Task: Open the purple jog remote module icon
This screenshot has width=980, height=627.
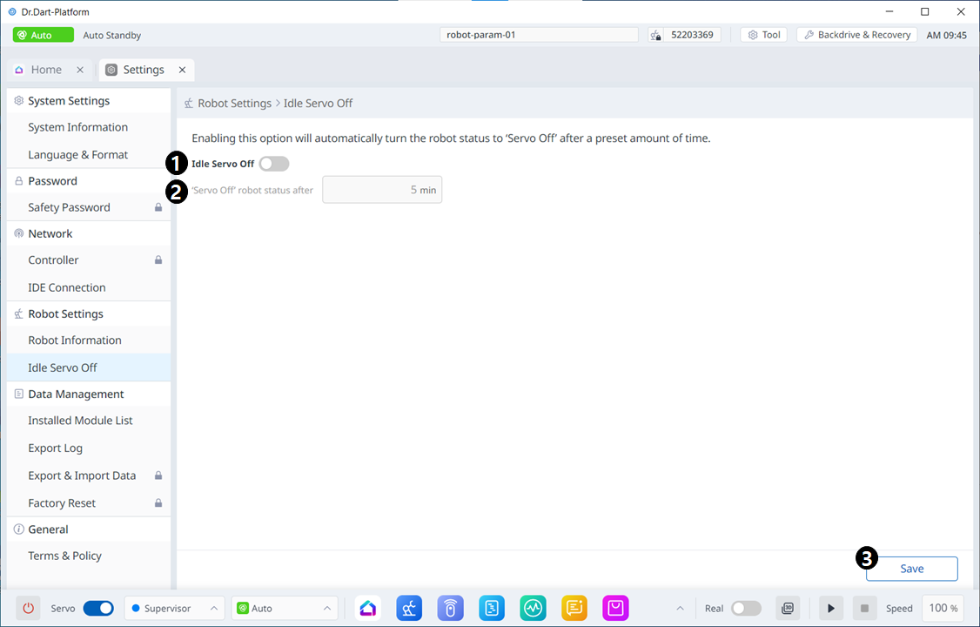Action: pyautogui.click(x=450, y=608)
